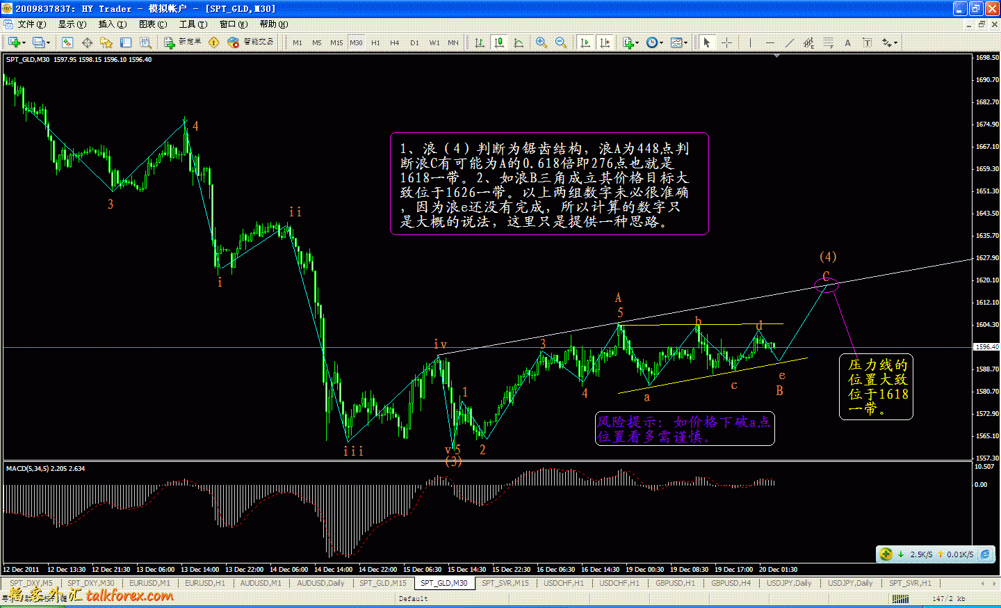Viewport: 1001px width, 608px height.
Task: Expand the indicators dropdown arrow
Action: point(637,42)
